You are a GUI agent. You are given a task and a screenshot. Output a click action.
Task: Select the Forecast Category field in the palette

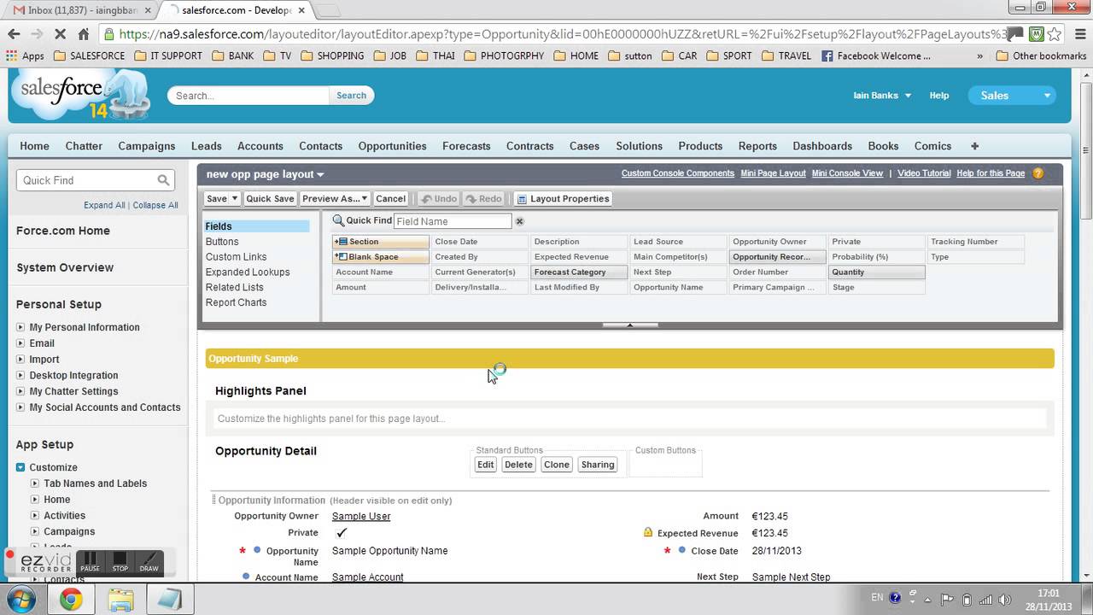[579, 272]
